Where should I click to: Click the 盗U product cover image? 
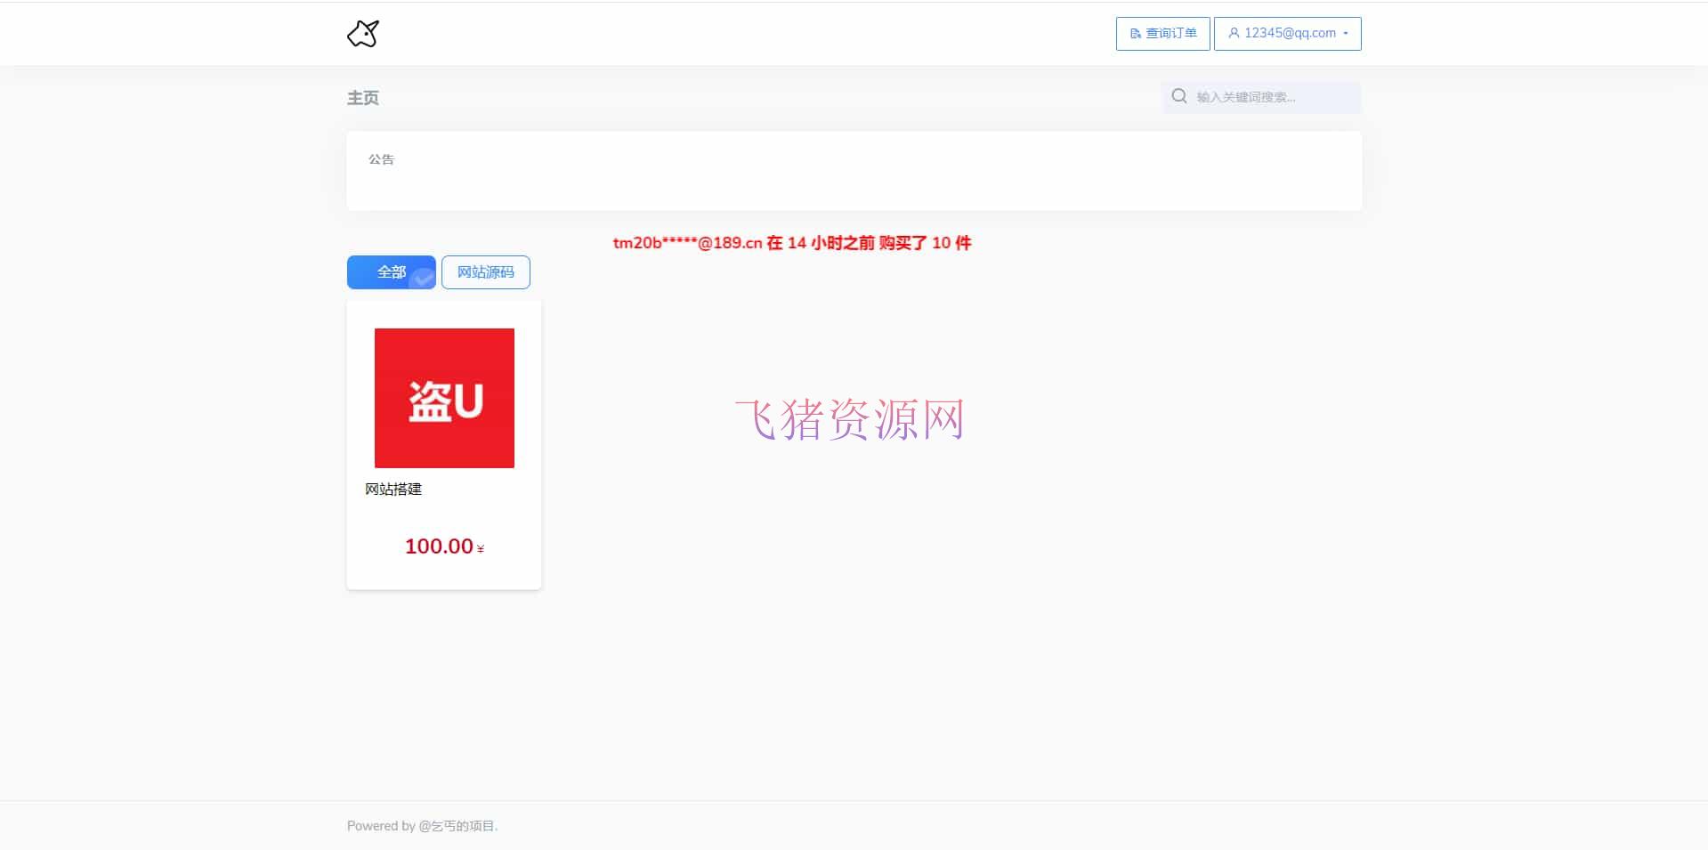pyautogui.click(x=443, y=398)
